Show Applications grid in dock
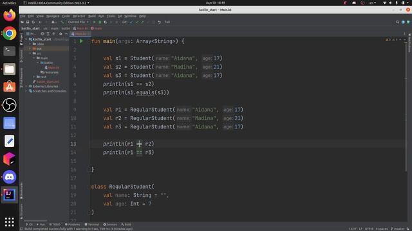 coord(9,222)
